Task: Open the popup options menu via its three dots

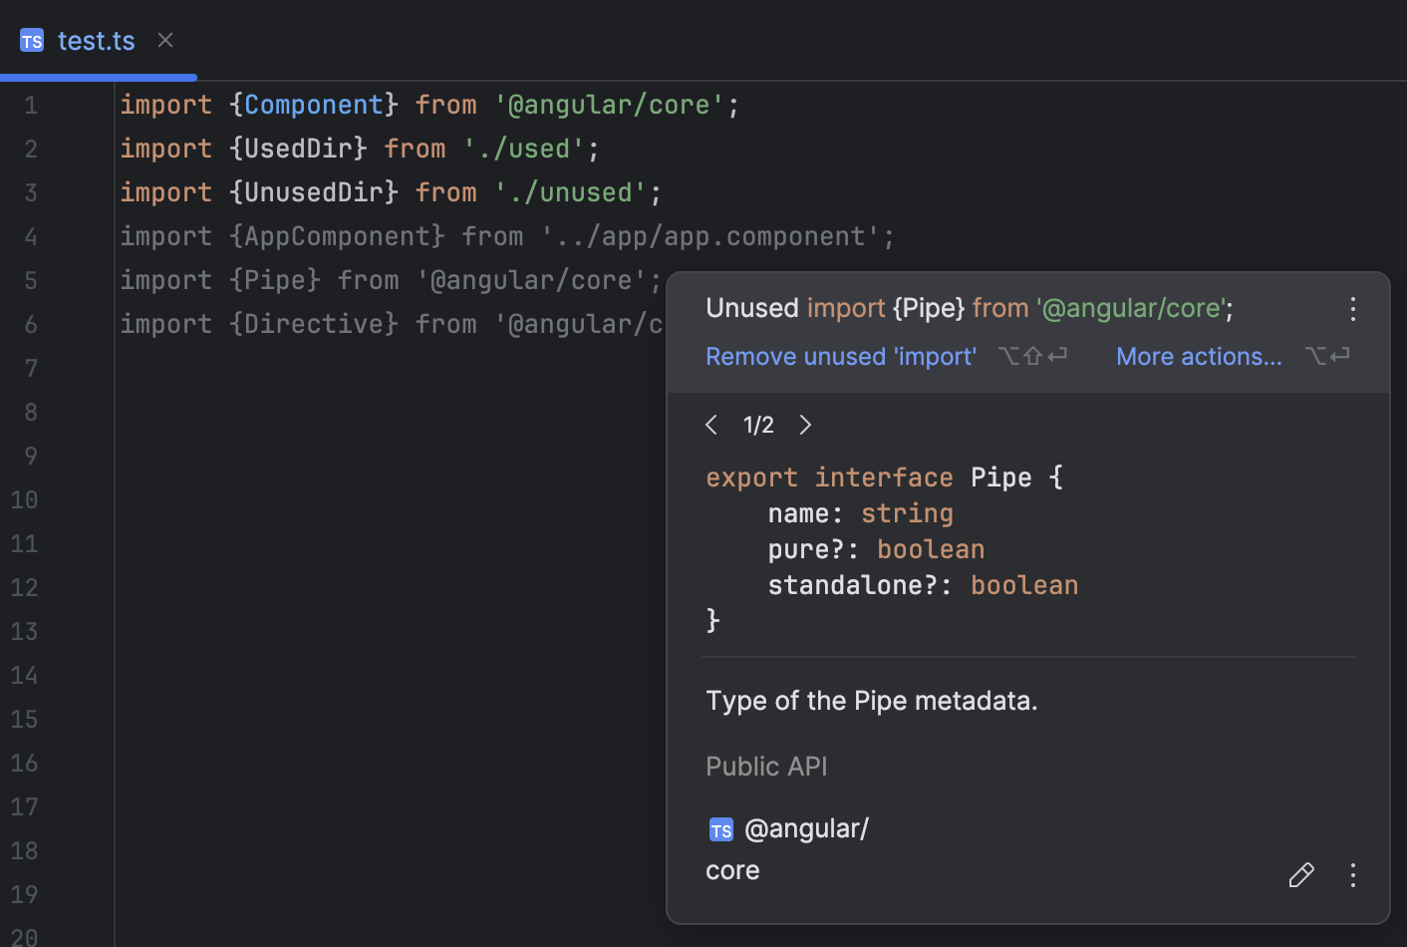Action: point(1352,309)
